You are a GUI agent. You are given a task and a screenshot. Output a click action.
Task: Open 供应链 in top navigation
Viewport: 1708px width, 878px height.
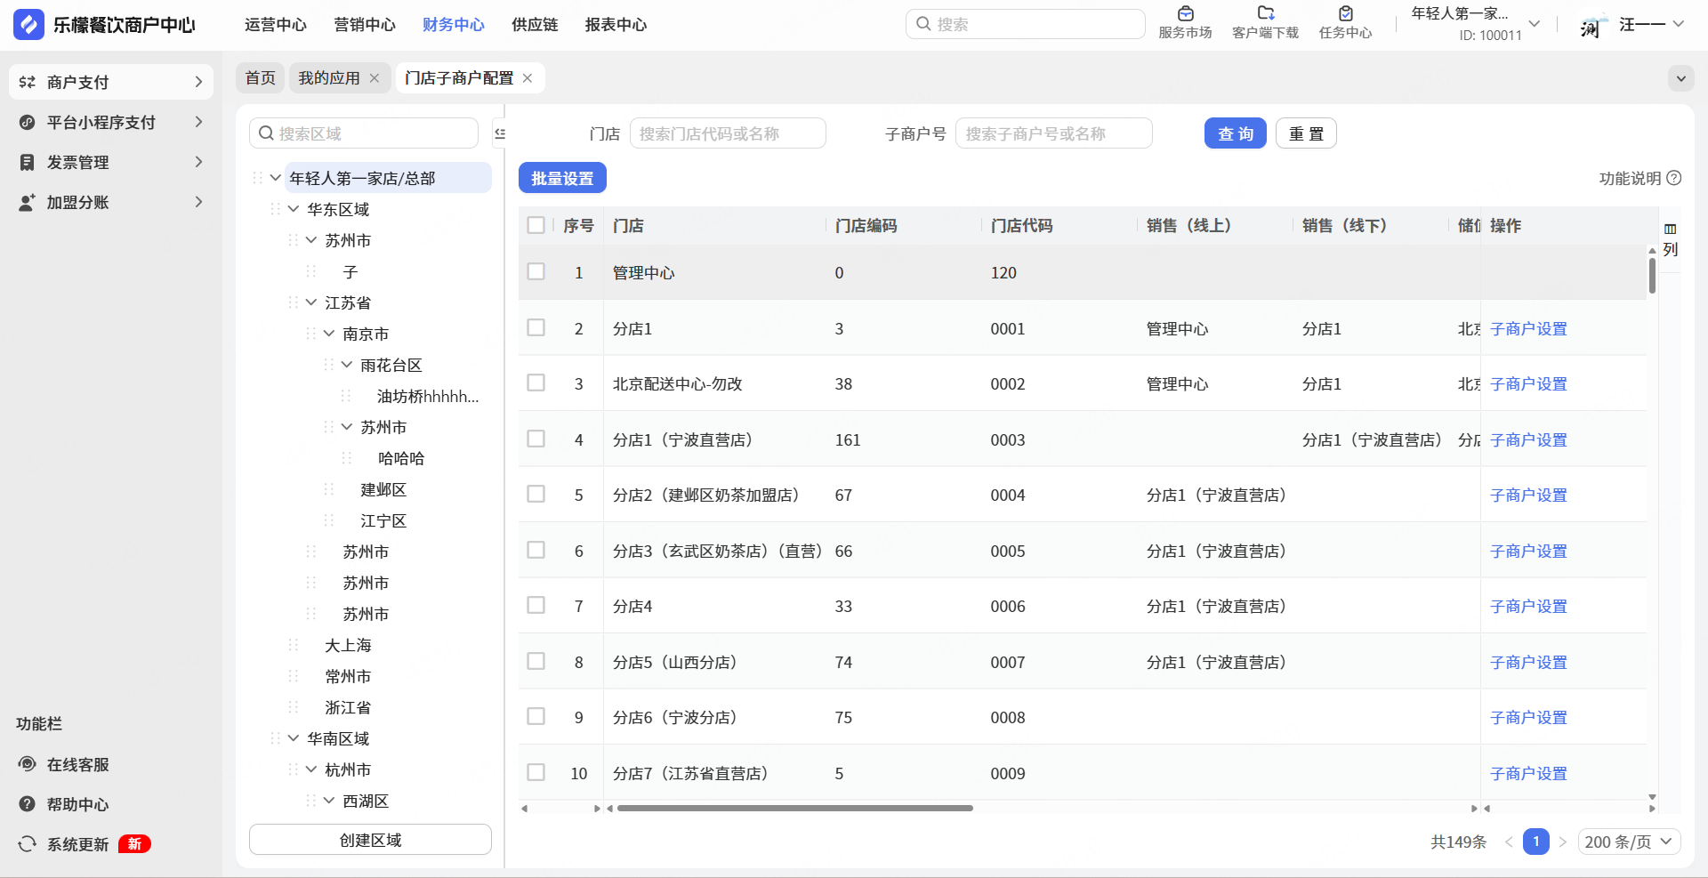click(x=535, y=25)
